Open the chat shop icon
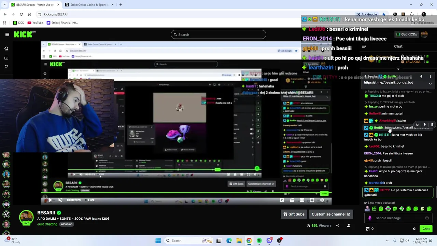 368,229
